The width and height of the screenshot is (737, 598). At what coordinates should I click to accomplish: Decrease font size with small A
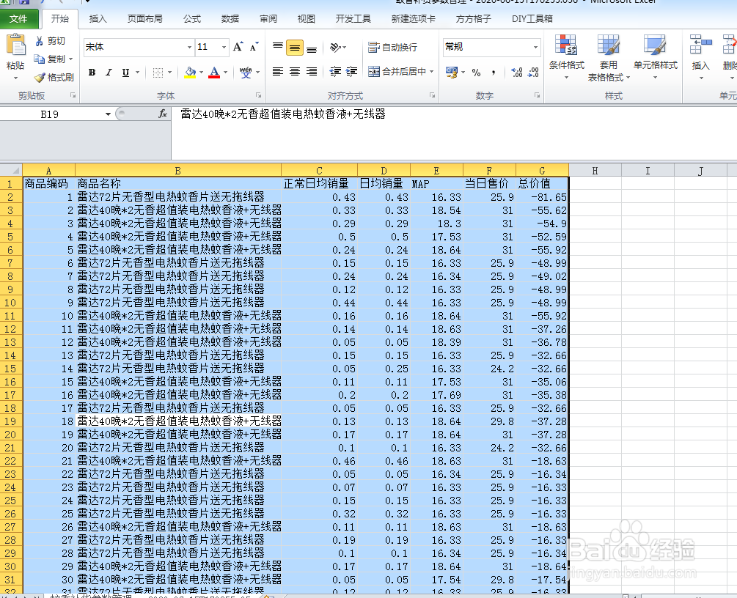(254, 46)
